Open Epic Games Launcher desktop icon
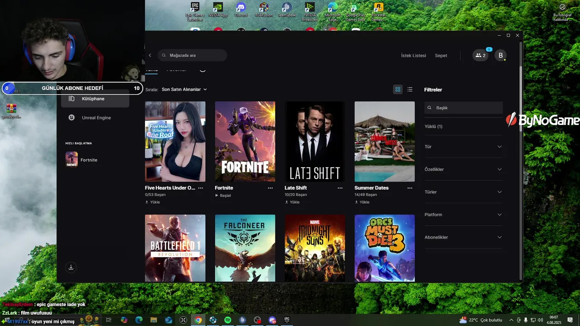This screenshot has height=326, width=580. click(195, 12)
